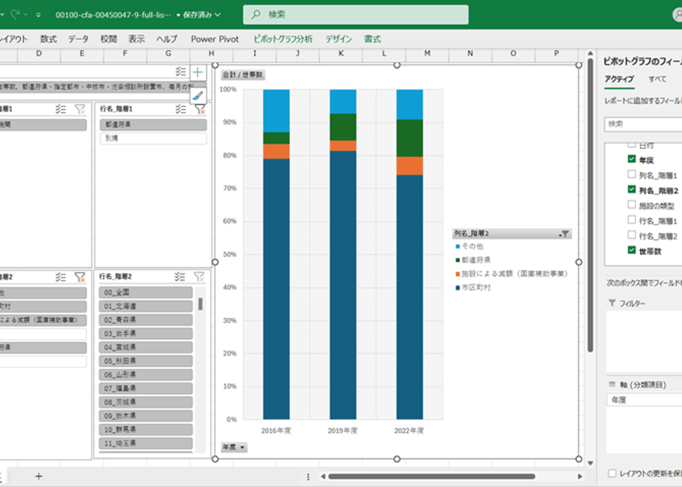
Task: Select the 都道府県 slicer item
Action: [153, 125]
